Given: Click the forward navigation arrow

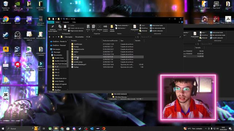Looking at the screenshot, I should point(53,37).
